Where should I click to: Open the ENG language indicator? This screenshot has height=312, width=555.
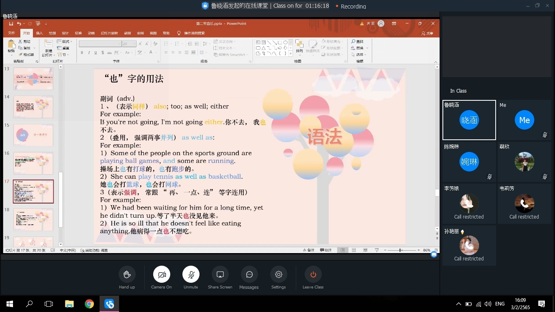point(500,304)
